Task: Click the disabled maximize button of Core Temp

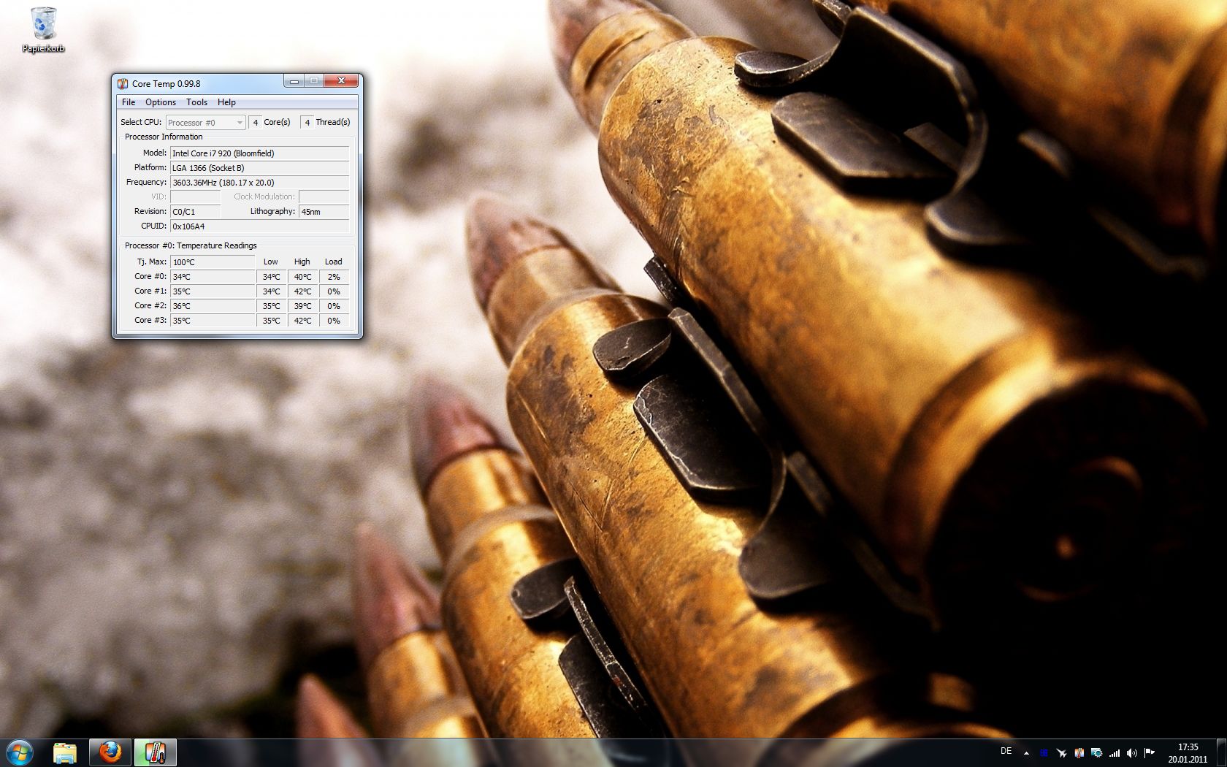Action: coord(313,81)
